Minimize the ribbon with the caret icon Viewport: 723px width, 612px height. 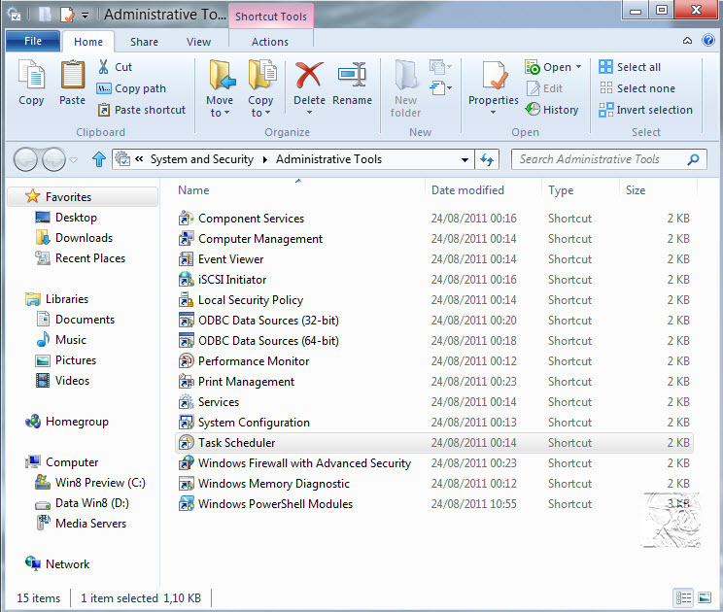coord(687,41)
